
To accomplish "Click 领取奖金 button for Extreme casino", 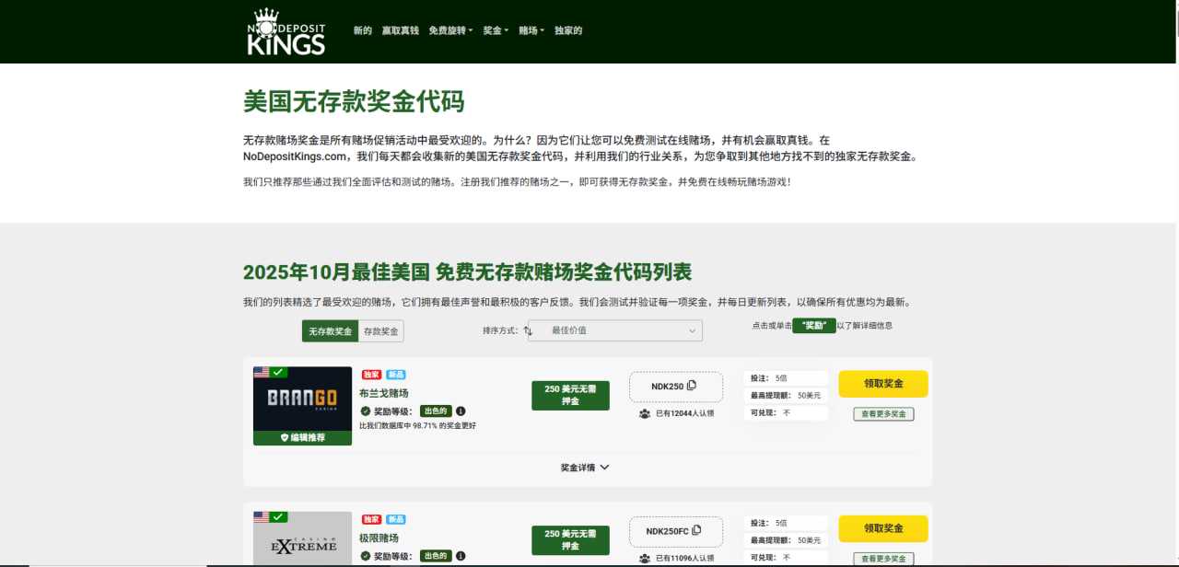I will [883, 528].
